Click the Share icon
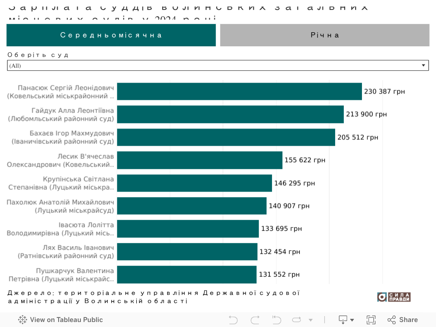Viewport: 436px width, 327px height. (x=402, y=320)
